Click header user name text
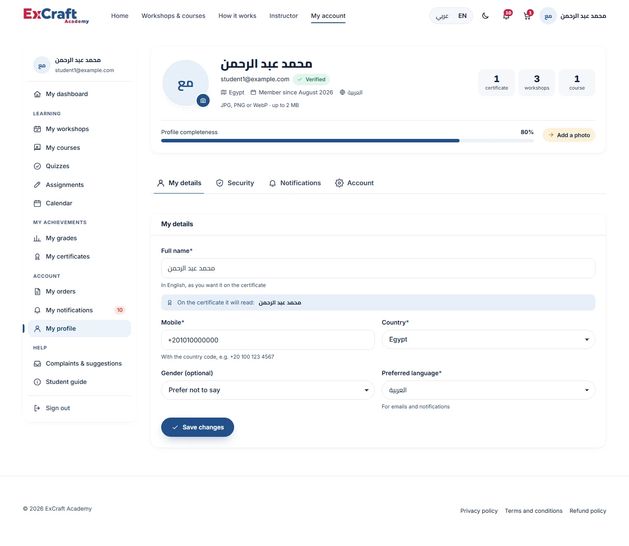 point(583,16)
